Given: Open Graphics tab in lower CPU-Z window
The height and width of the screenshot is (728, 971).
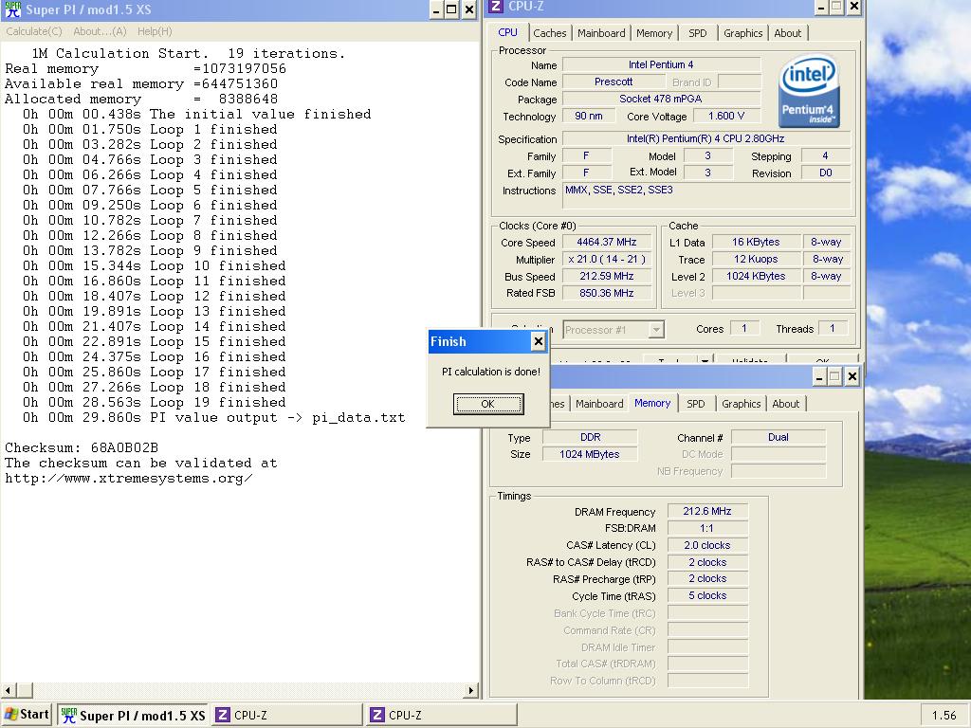Looking at the screenshot, I should pos(742,404).
